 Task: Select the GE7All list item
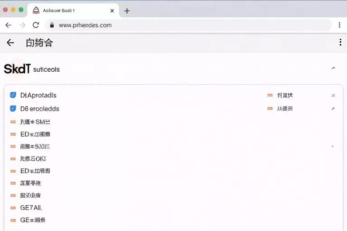31,208
